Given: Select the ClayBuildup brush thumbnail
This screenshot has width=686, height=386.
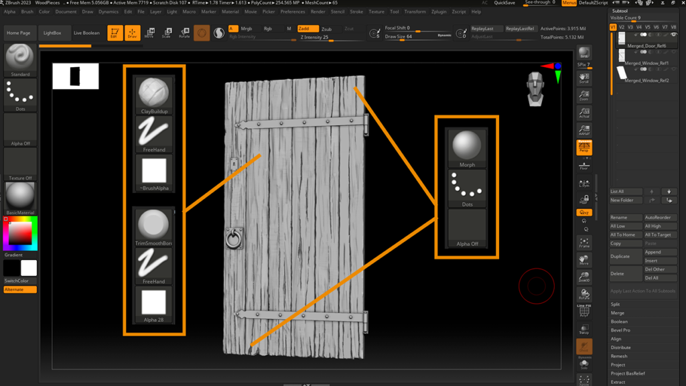Looking at the screenshot, I should 153,92.
